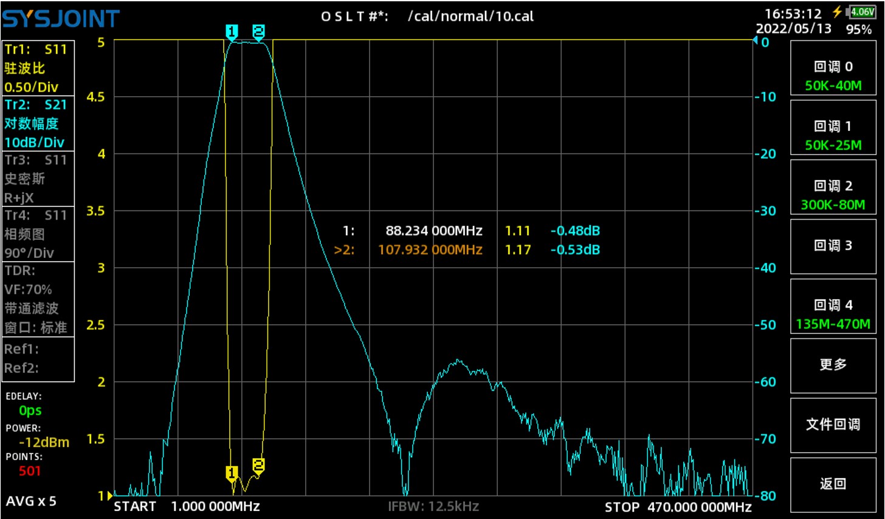Click yellow marker 2 on SWR trace
The image size is (885, 519).
coord(258,467)
